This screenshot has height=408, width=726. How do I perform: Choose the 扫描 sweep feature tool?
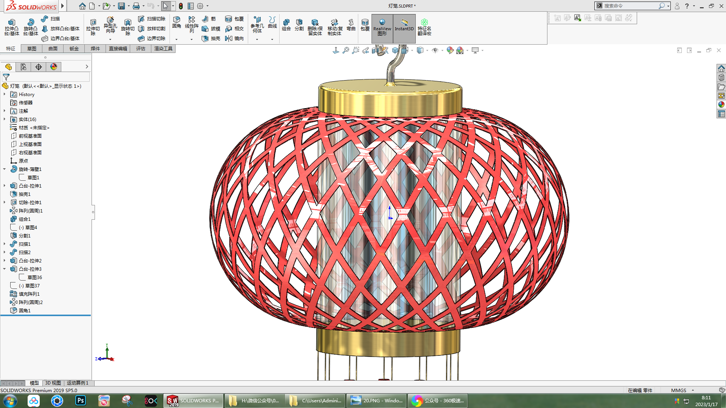(x=51, y=19)
